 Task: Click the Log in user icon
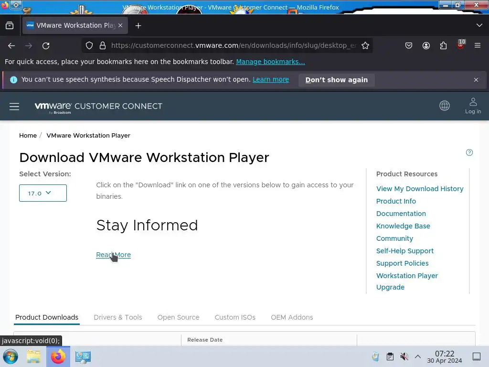click(473, 106)
